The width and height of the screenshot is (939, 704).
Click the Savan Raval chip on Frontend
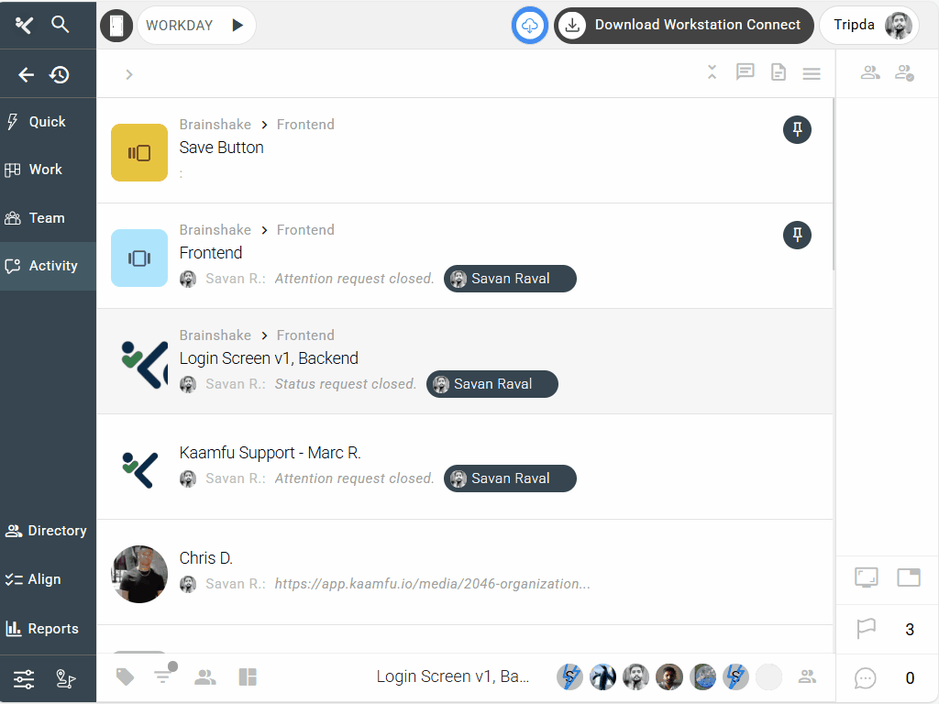point(510,279)
